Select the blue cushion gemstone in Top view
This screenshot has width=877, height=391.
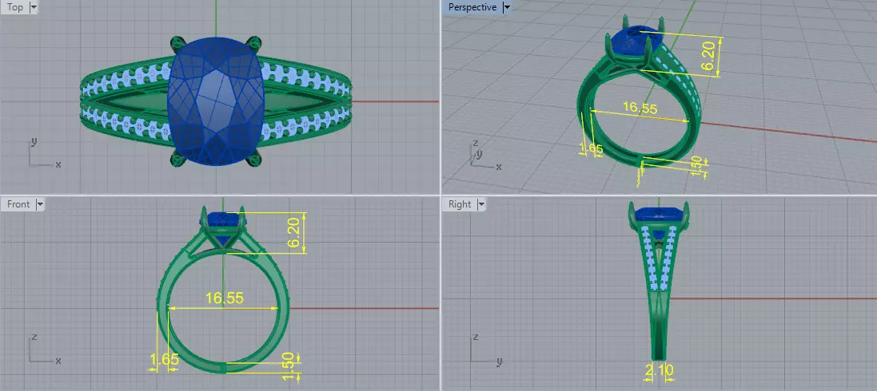pyautogui.click(x=215, y=101)
